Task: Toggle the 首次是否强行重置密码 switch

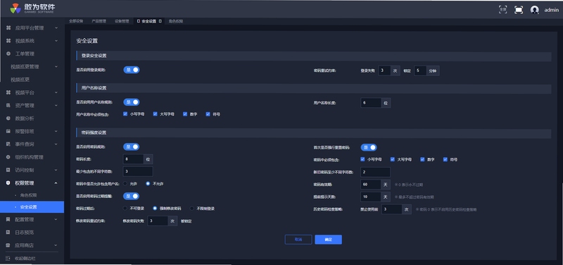Action: (369, 147)
